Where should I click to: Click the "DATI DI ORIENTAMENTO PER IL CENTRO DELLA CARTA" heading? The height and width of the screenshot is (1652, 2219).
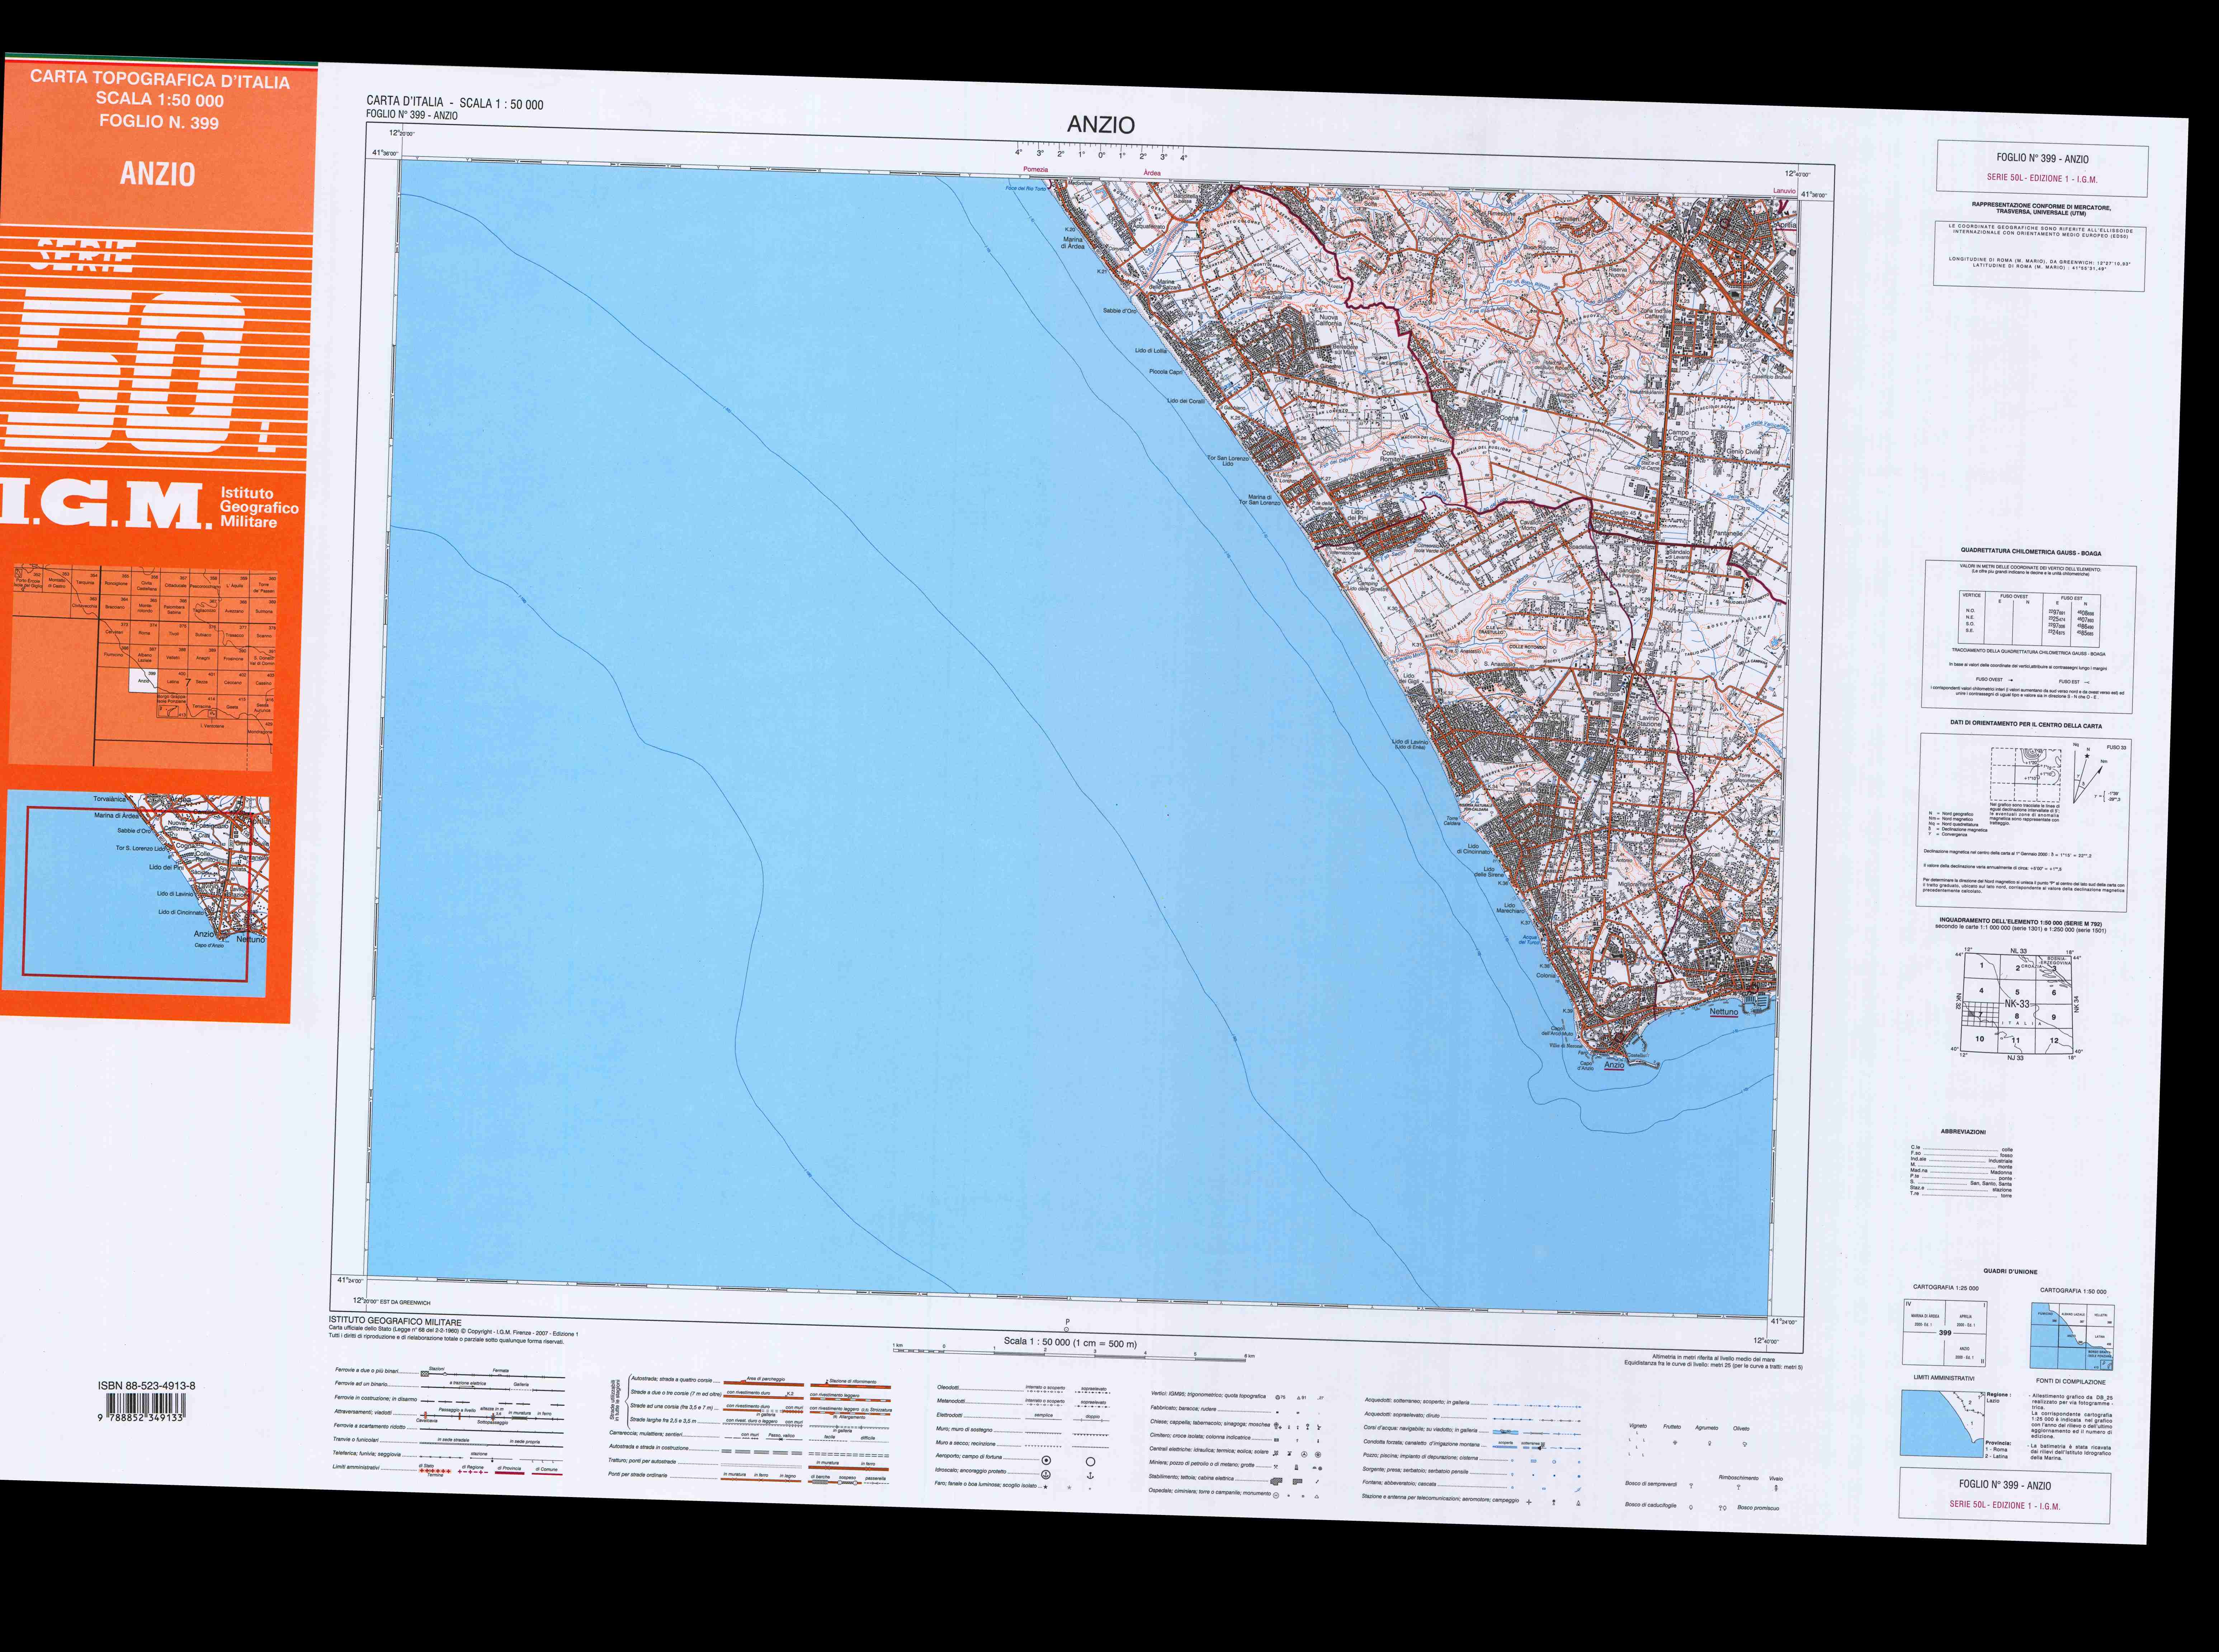[2026, 725]
